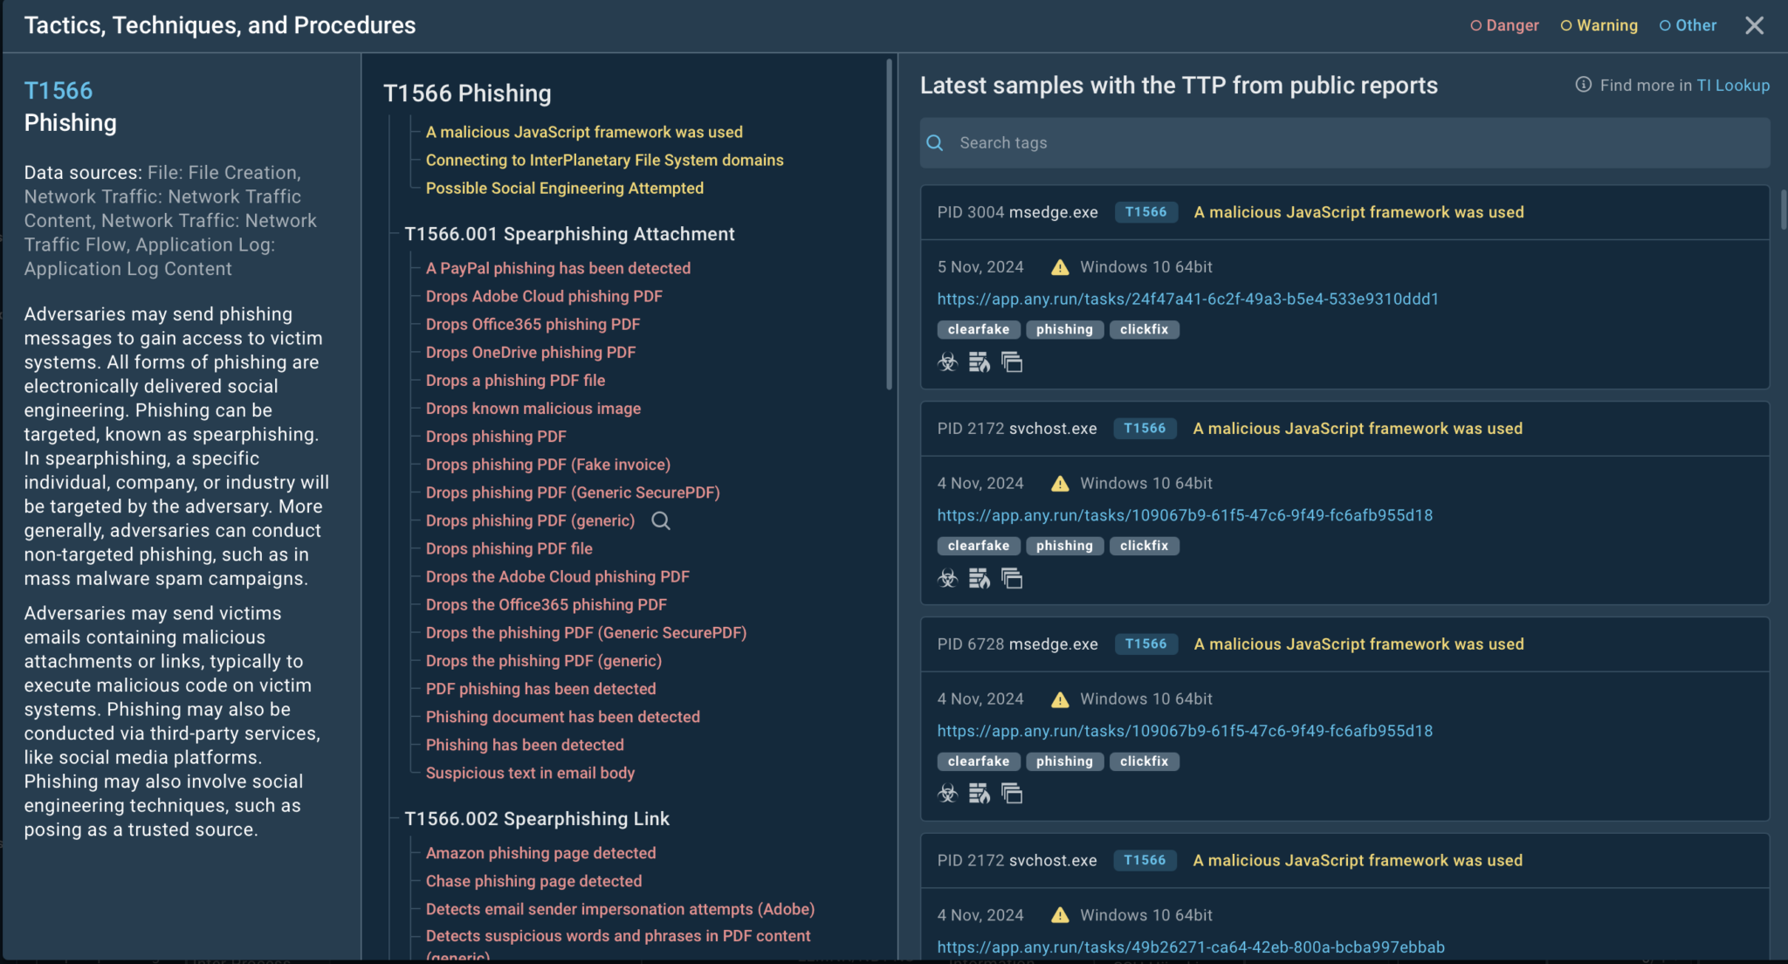Click firewall icon in 5 Nov sample
The width and height of the screenshot is (1788, 964).
click(x=980, y=362)
